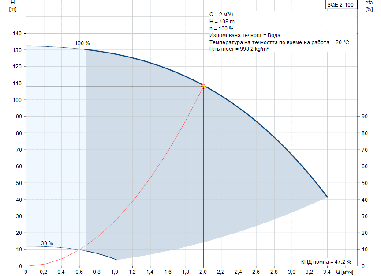Click the Плътност = 998.2 kg/m³ text
The height and width of the screenshot is (276, 381).
239,49
